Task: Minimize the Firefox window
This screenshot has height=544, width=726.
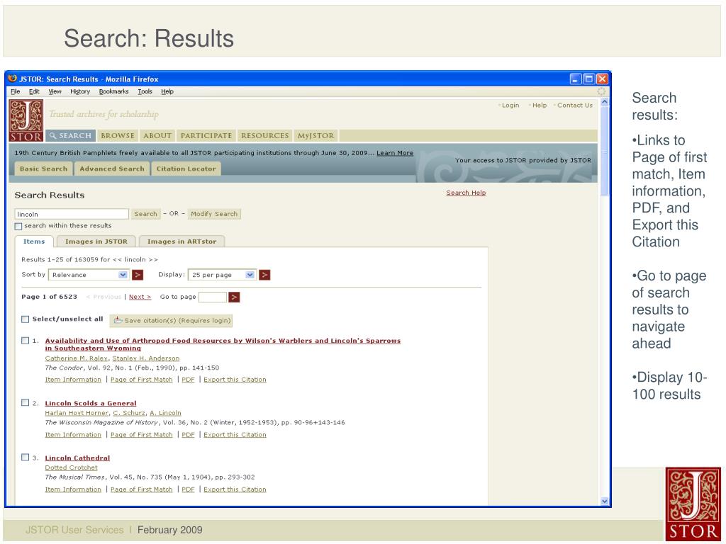Action: point(576,79)
